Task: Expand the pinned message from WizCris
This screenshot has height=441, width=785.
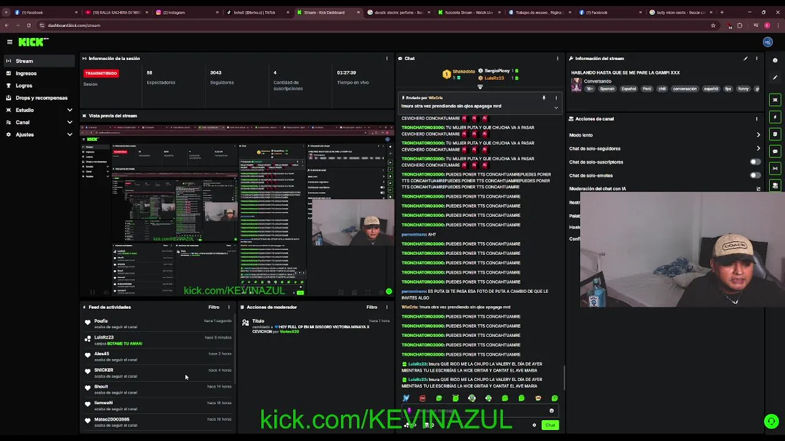Action: click(556, 108)
